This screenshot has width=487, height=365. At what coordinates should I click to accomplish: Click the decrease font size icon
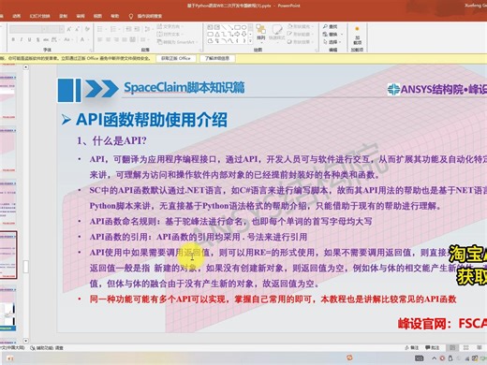(x=77, y=29)
